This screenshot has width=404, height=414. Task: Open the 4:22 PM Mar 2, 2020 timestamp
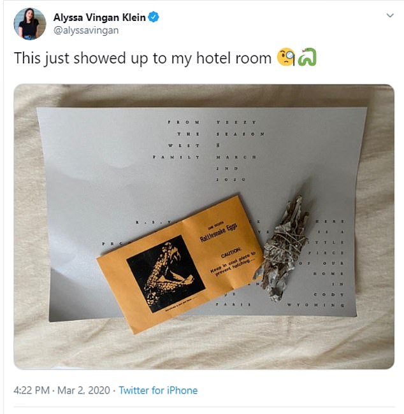click(x=62, y=390)
